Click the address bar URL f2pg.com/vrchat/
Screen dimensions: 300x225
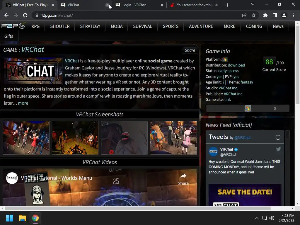57,15
